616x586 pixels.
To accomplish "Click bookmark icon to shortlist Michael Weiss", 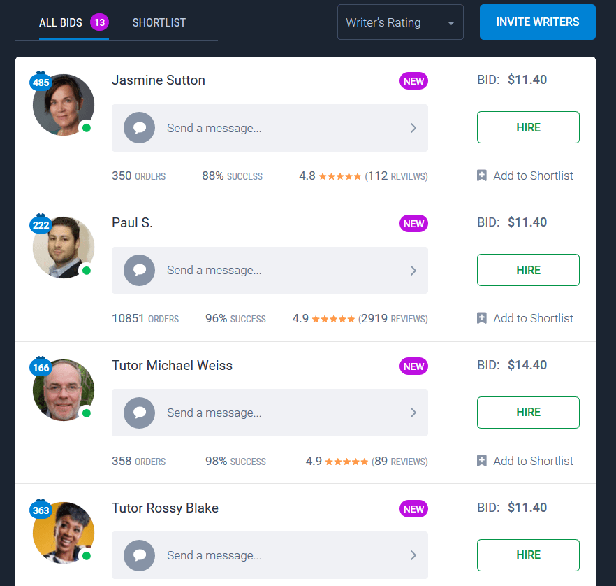I will click(x=482, y=461).
